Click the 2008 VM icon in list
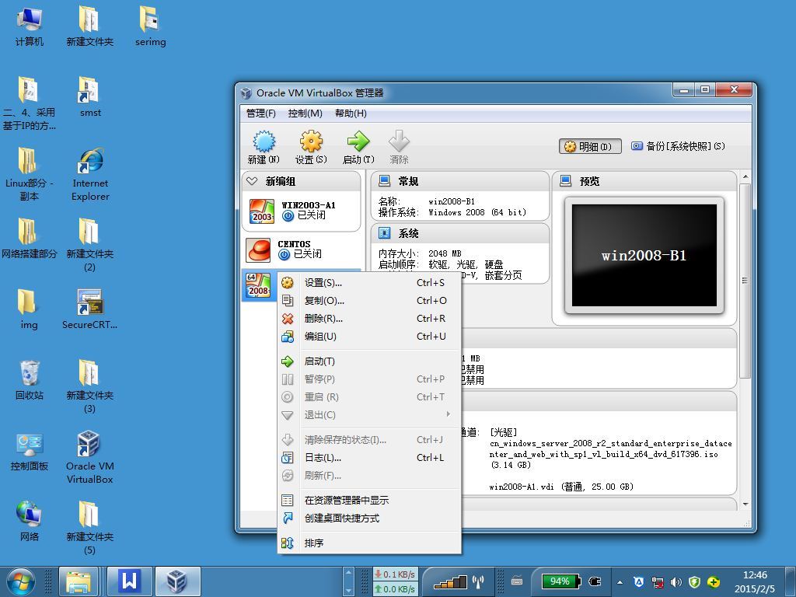Viewport: 796px width, 597px height. click(x=258, y=285)
